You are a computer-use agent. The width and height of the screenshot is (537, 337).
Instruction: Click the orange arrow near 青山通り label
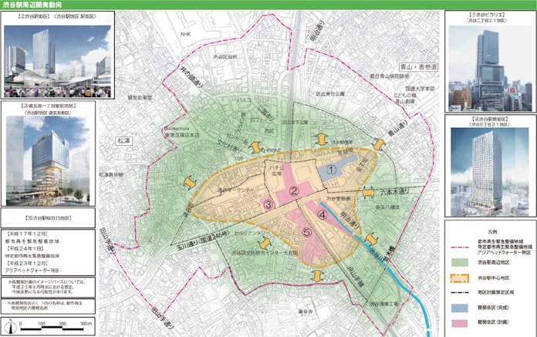(378, 144)
